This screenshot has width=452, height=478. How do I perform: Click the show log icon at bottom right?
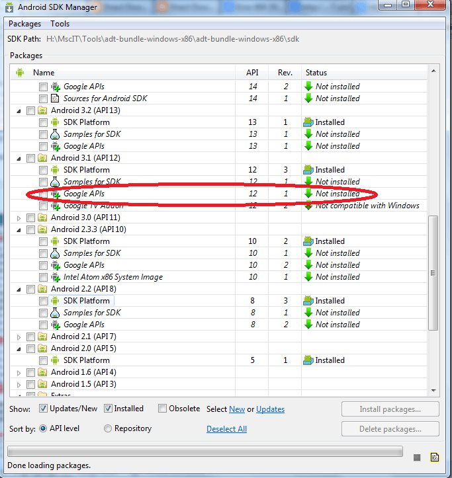coord(435,457)
